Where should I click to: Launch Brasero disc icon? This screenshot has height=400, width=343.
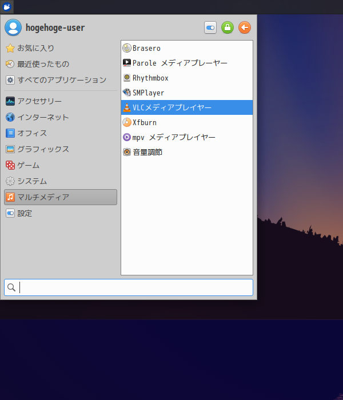(127, 48)
